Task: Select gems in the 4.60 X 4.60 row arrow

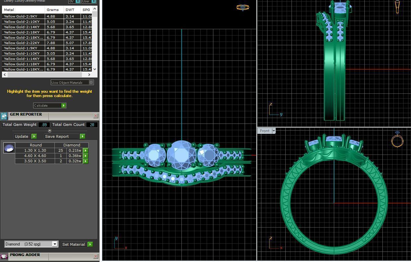Action: coord(86,156)
